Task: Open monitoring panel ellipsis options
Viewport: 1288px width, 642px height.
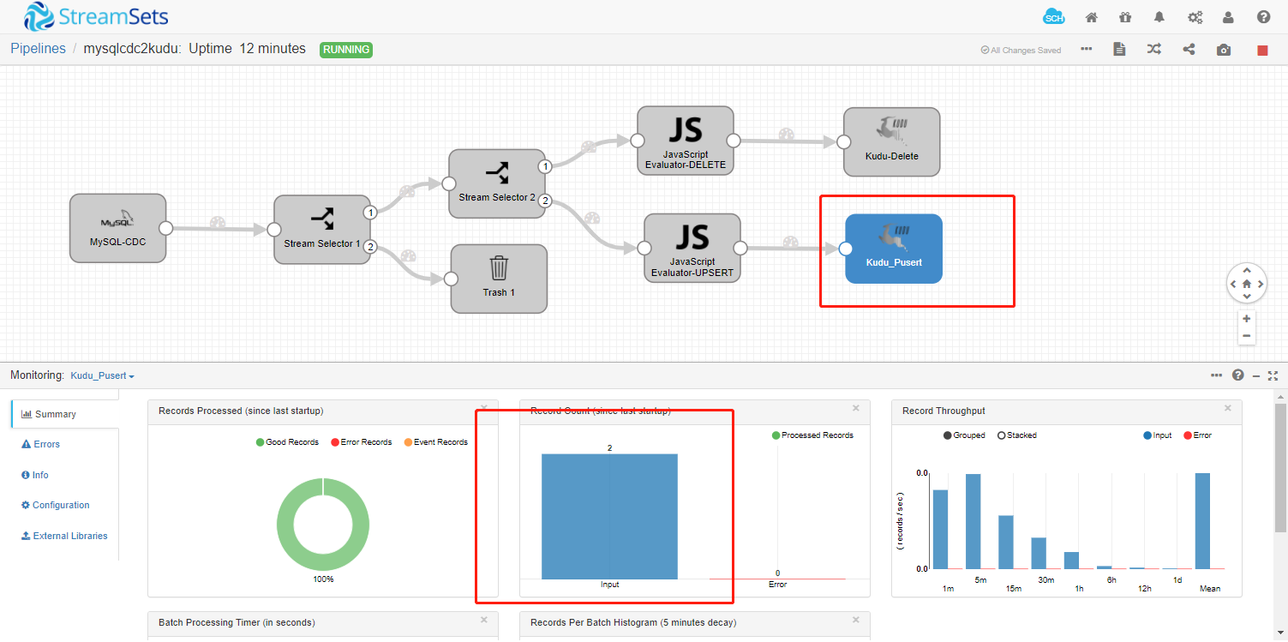Action: (x=1217, y=375)
